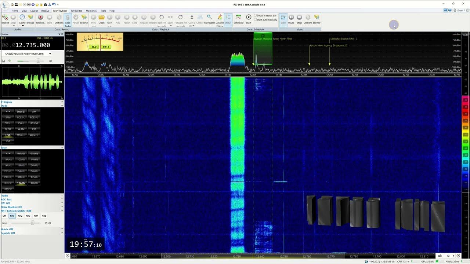This screenshot has height=264, width=470.
Task: Click the home icon in quick access bar
Action: (12, 4)
